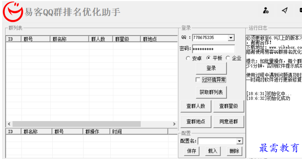
Task: Click the group list horizontal scrollbar thumb
Action: (x=77, y=124)
